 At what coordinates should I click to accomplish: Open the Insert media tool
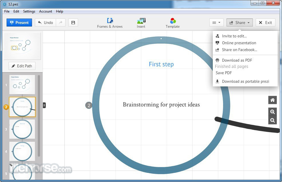click(141, 21)
